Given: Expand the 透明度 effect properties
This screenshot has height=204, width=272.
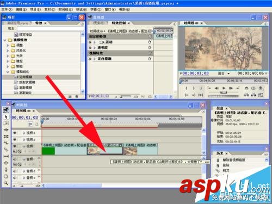Looking at the screenshot, I should click(95, 47).
